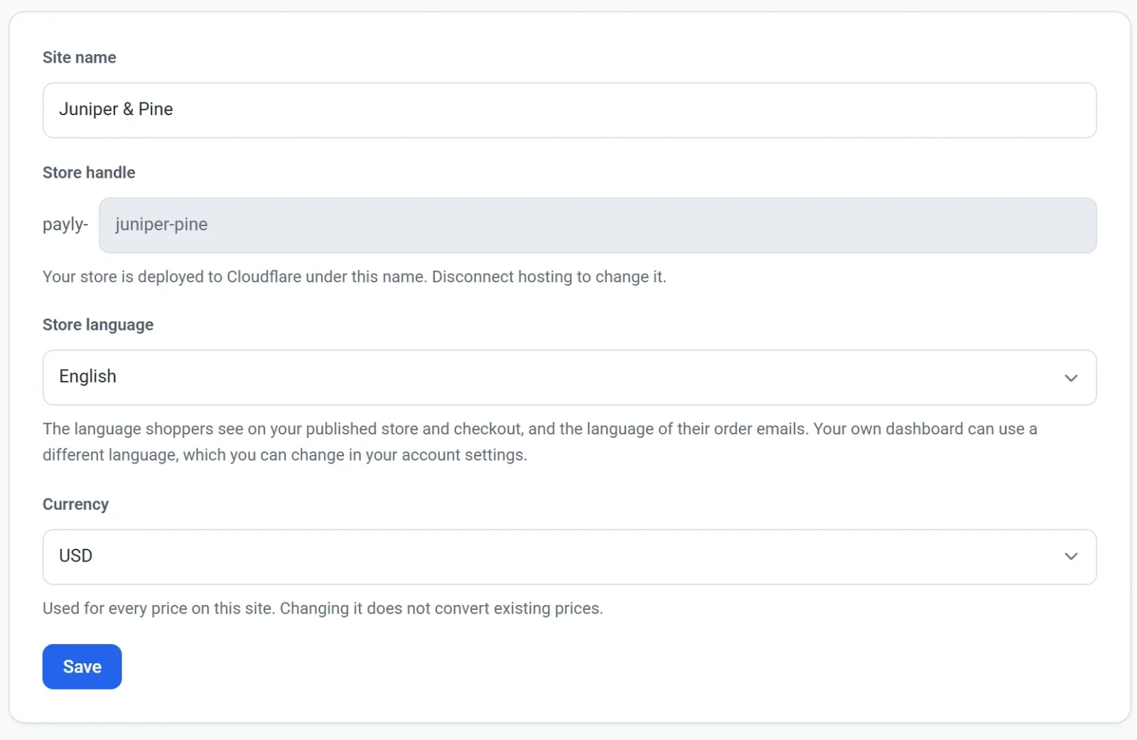Click the 'Store handle' label
The height and width of the screenshot is (740, 1137).
pyautogui.click(x=89, y=173)
